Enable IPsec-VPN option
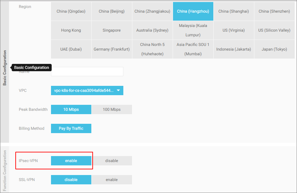297x193 pixels. point(71,161)
